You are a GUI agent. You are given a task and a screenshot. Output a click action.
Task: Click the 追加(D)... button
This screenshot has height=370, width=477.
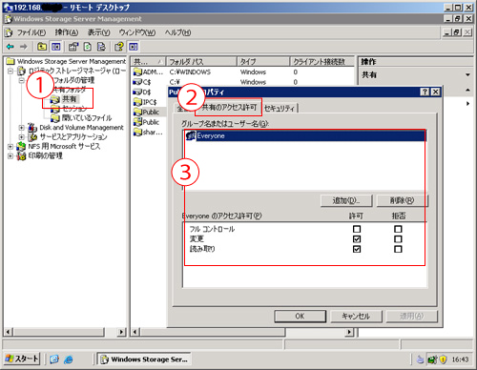point(346,200)
